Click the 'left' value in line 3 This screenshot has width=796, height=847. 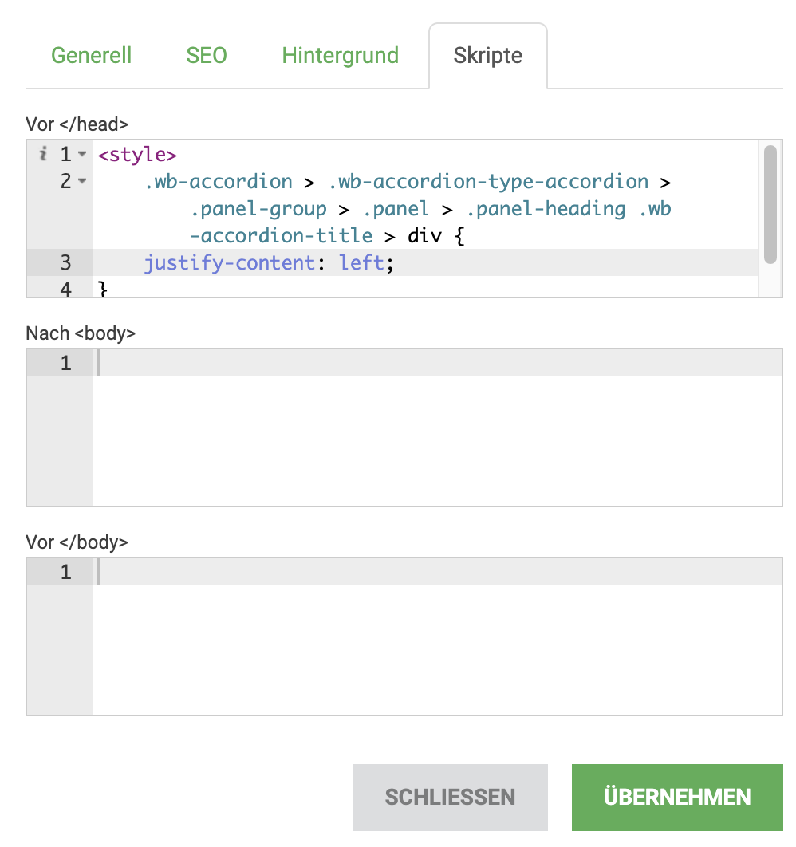pyautogui.click(x=361, y=262)
